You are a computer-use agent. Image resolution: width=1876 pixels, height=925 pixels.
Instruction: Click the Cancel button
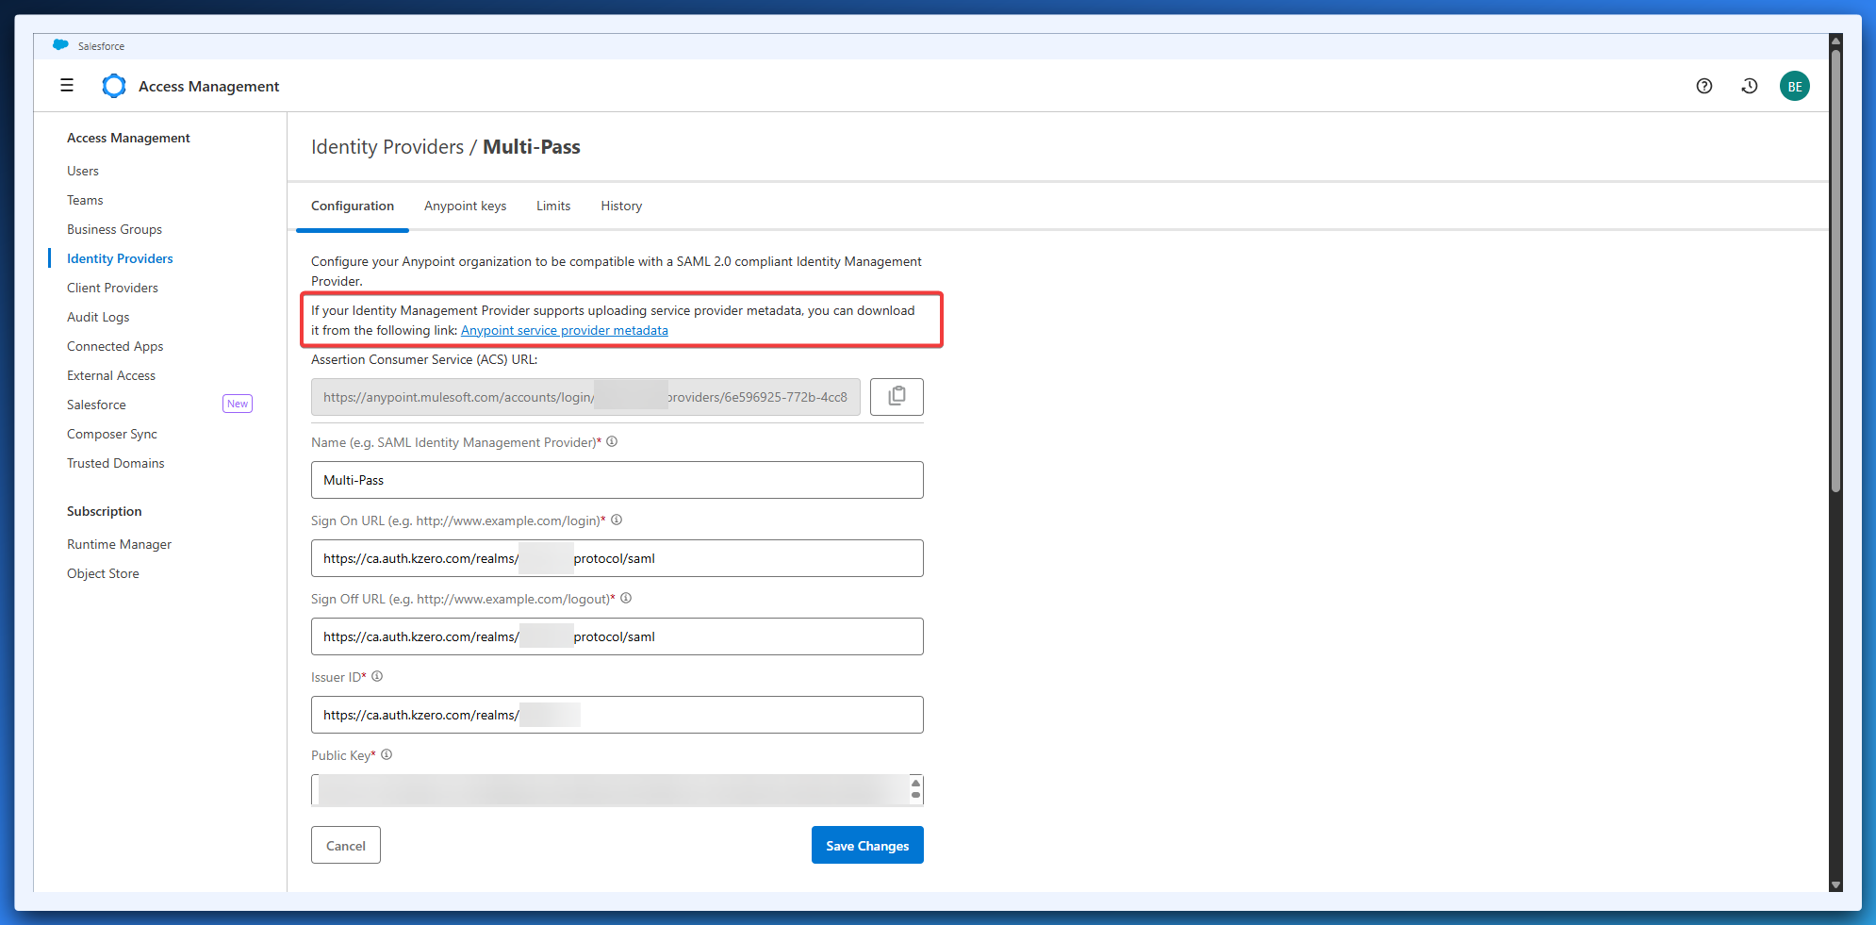coord(345,845)
